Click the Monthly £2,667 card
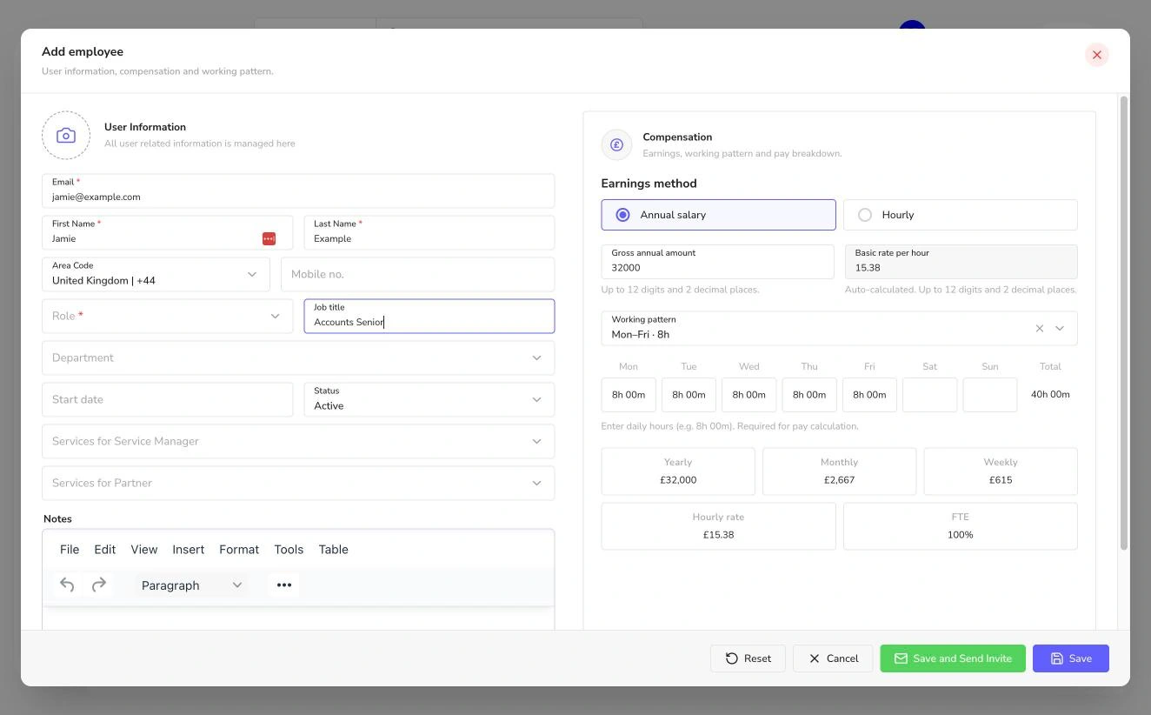1151x715 pixels. [x=840, y=471]
